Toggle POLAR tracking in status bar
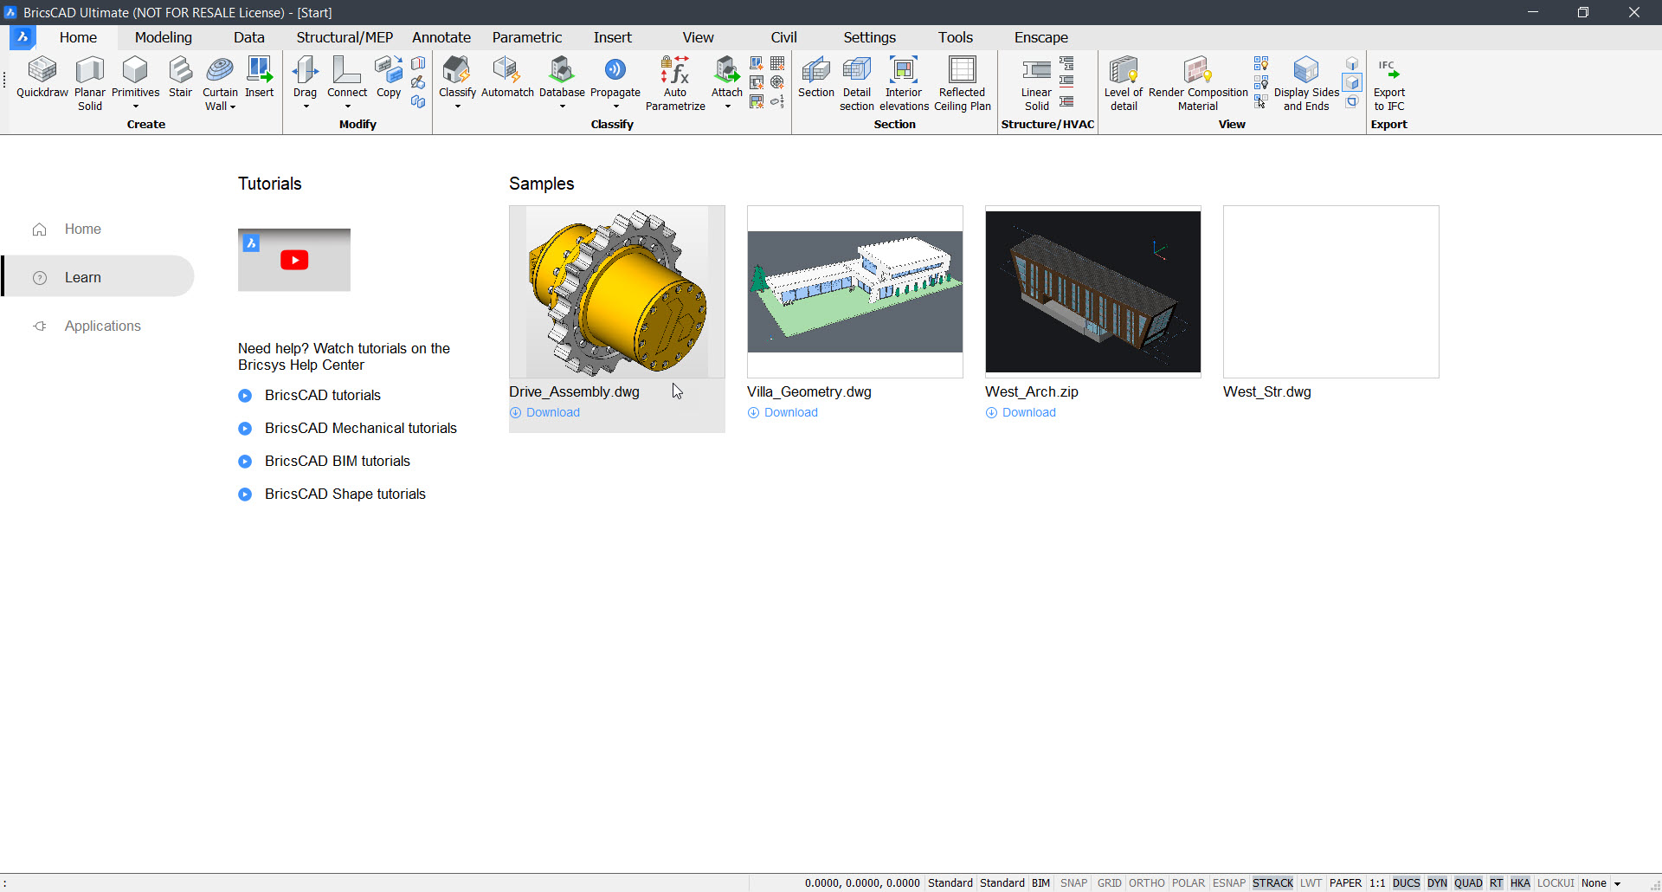Image resolution: width=1662 pixels, height=892 pixels. point(1189,883)
